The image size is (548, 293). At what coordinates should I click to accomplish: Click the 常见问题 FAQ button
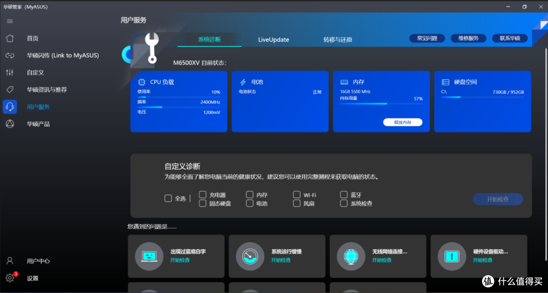(427, 39)
